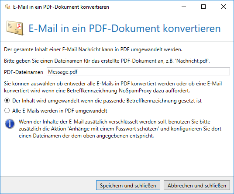Close the dialog with the X
The height and width of the screenshot is (194, 234).
[224, 7]
